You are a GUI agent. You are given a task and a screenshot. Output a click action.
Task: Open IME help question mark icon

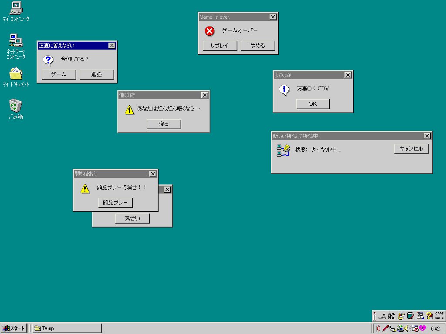point(429,316)
